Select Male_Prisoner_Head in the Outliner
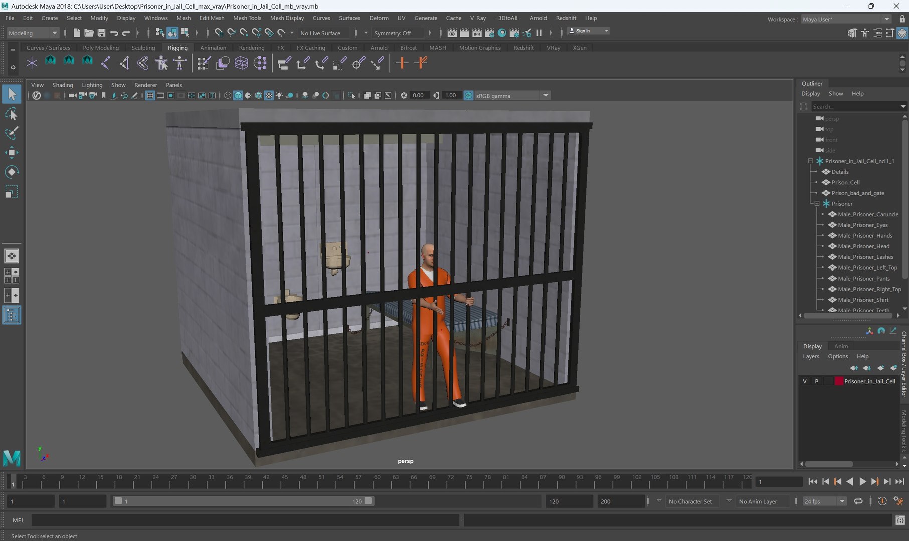The width and height of the screenshot is (909, 541). [x=863, y=246]
